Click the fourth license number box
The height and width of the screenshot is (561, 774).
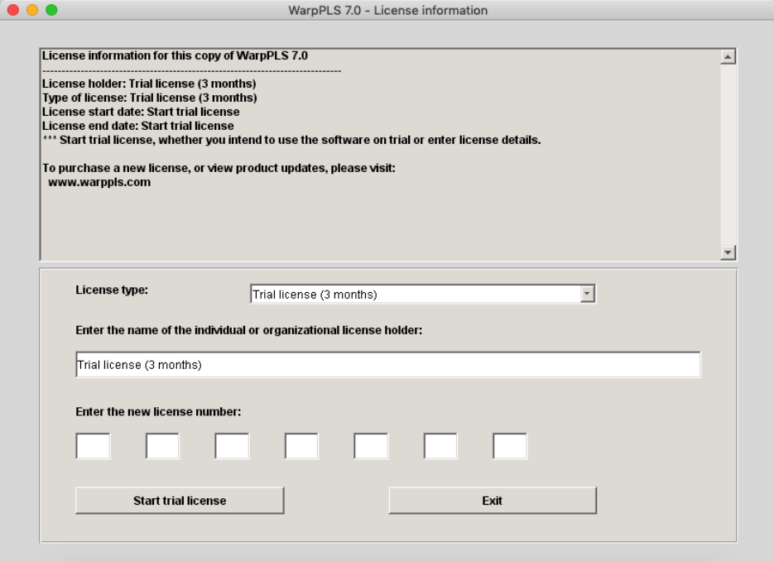pyautogui.click(x=301, y=446)
